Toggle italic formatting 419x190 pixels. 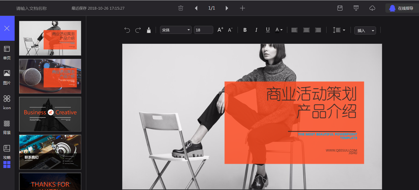tap(256, 30)
